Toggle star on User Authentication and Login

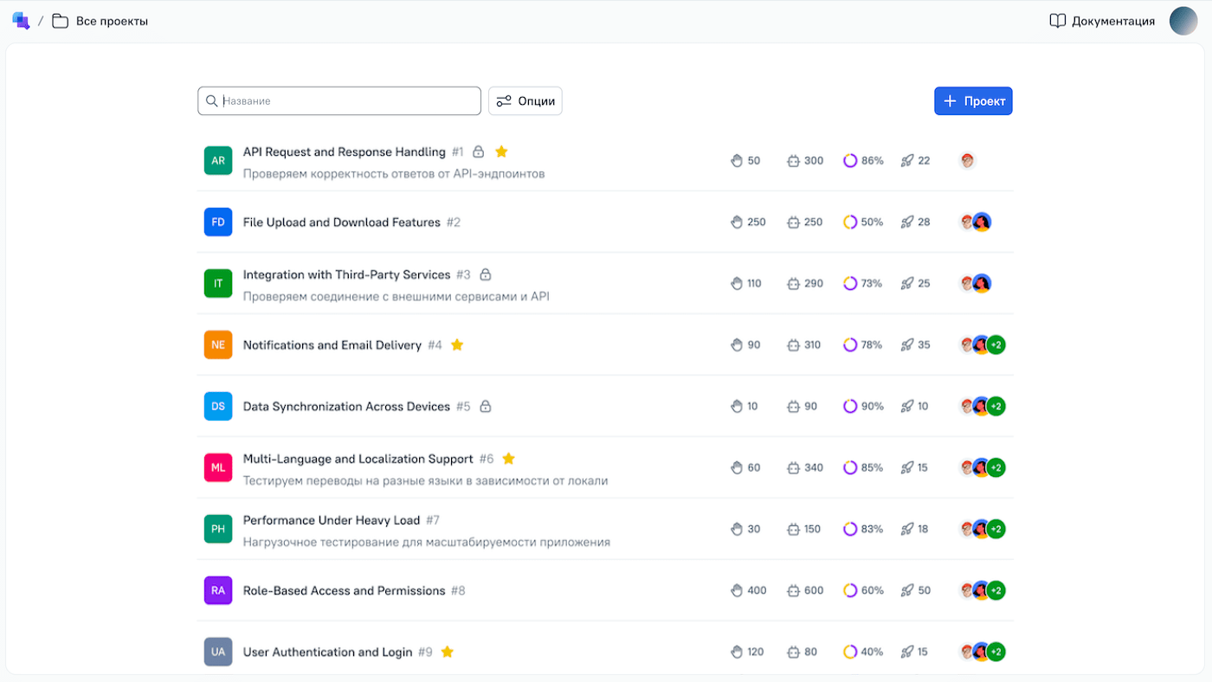(x=448, y=652)
